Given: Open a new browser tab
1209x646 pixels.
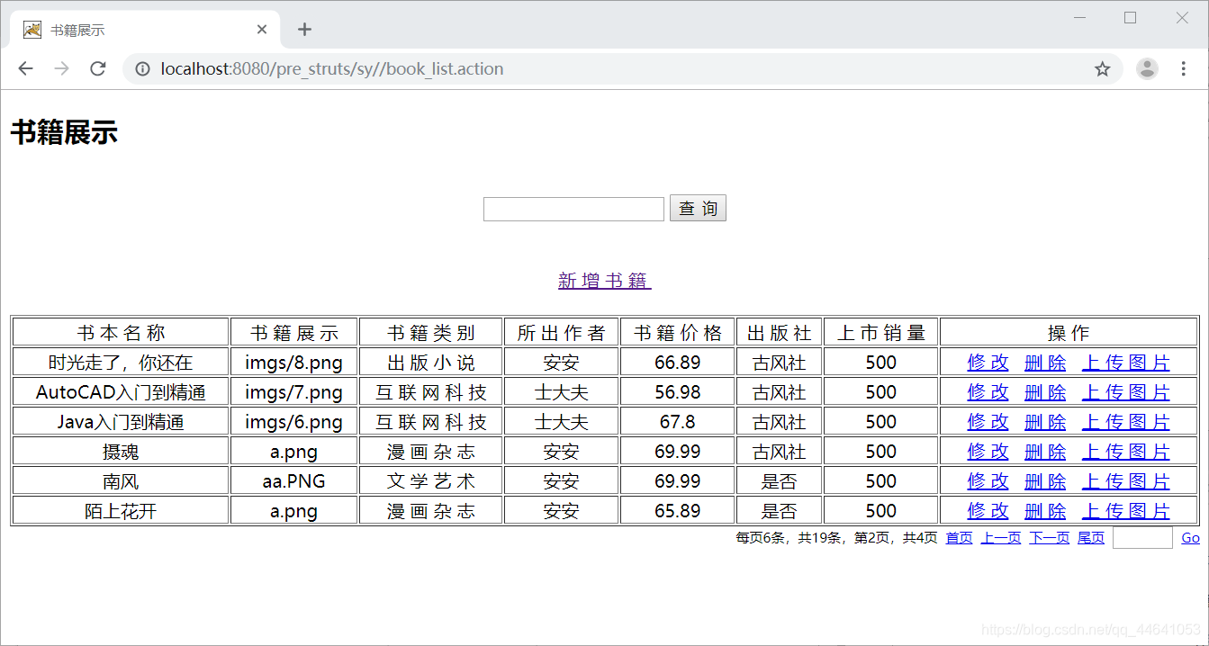Looking at the screenshot, I should [304, 30].
